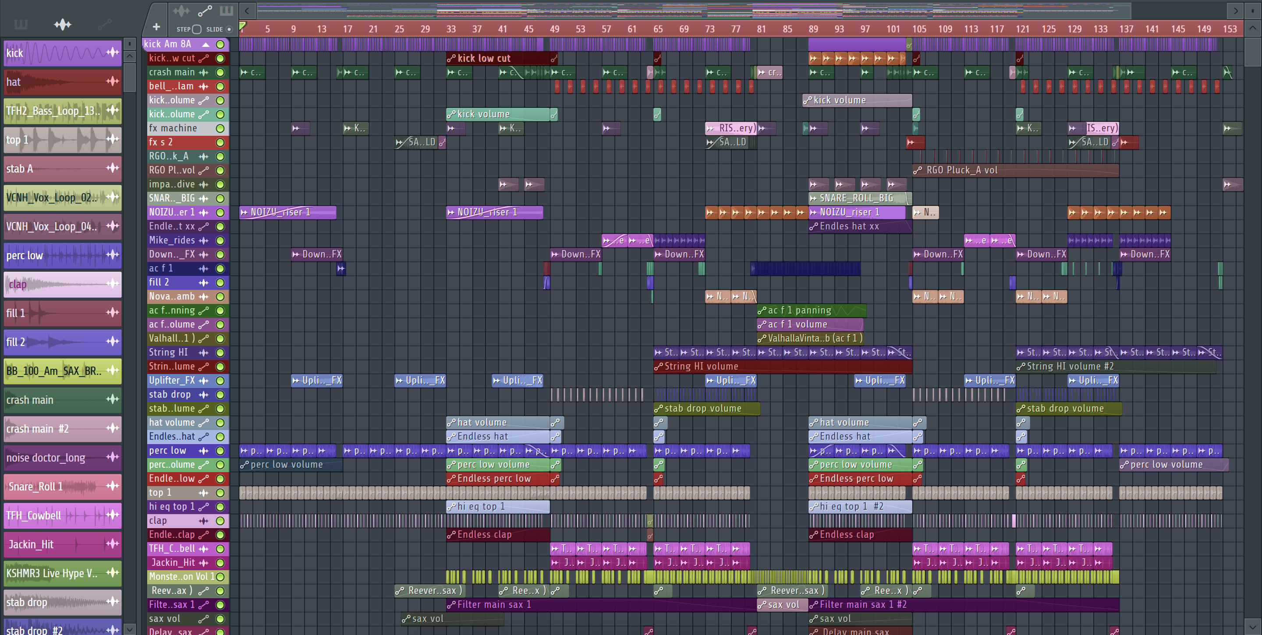
Task: Jump to bar 121 on the timeline ruler
Action: [x=1022, y=29]
